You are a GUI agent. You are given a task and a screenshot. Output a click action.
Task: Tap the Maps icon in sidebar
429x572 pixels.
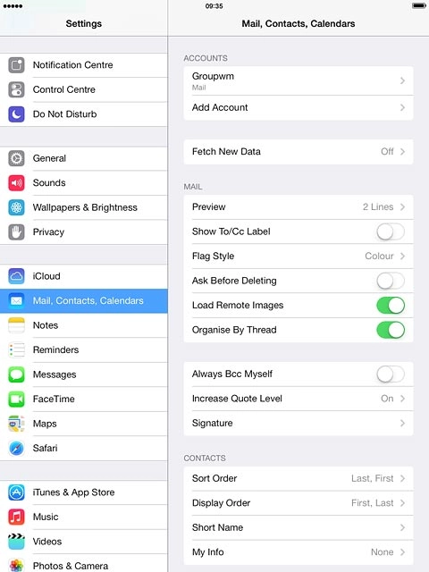click(16, 424)
